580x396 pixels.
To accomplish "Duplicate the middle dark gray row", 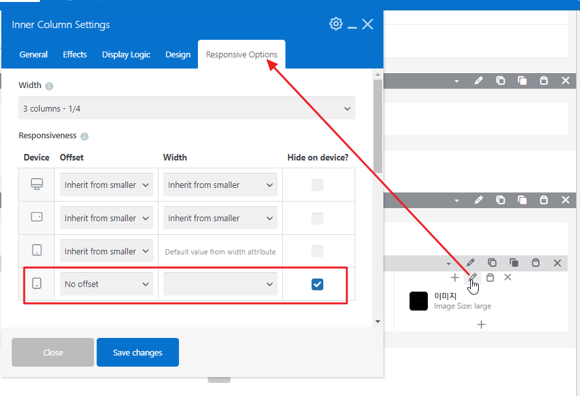I will point(522,200).
